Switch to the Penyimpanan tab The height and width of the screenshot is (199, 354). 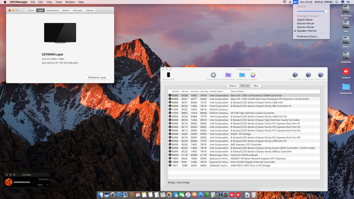pyautogui.click(x=53, y=10)
